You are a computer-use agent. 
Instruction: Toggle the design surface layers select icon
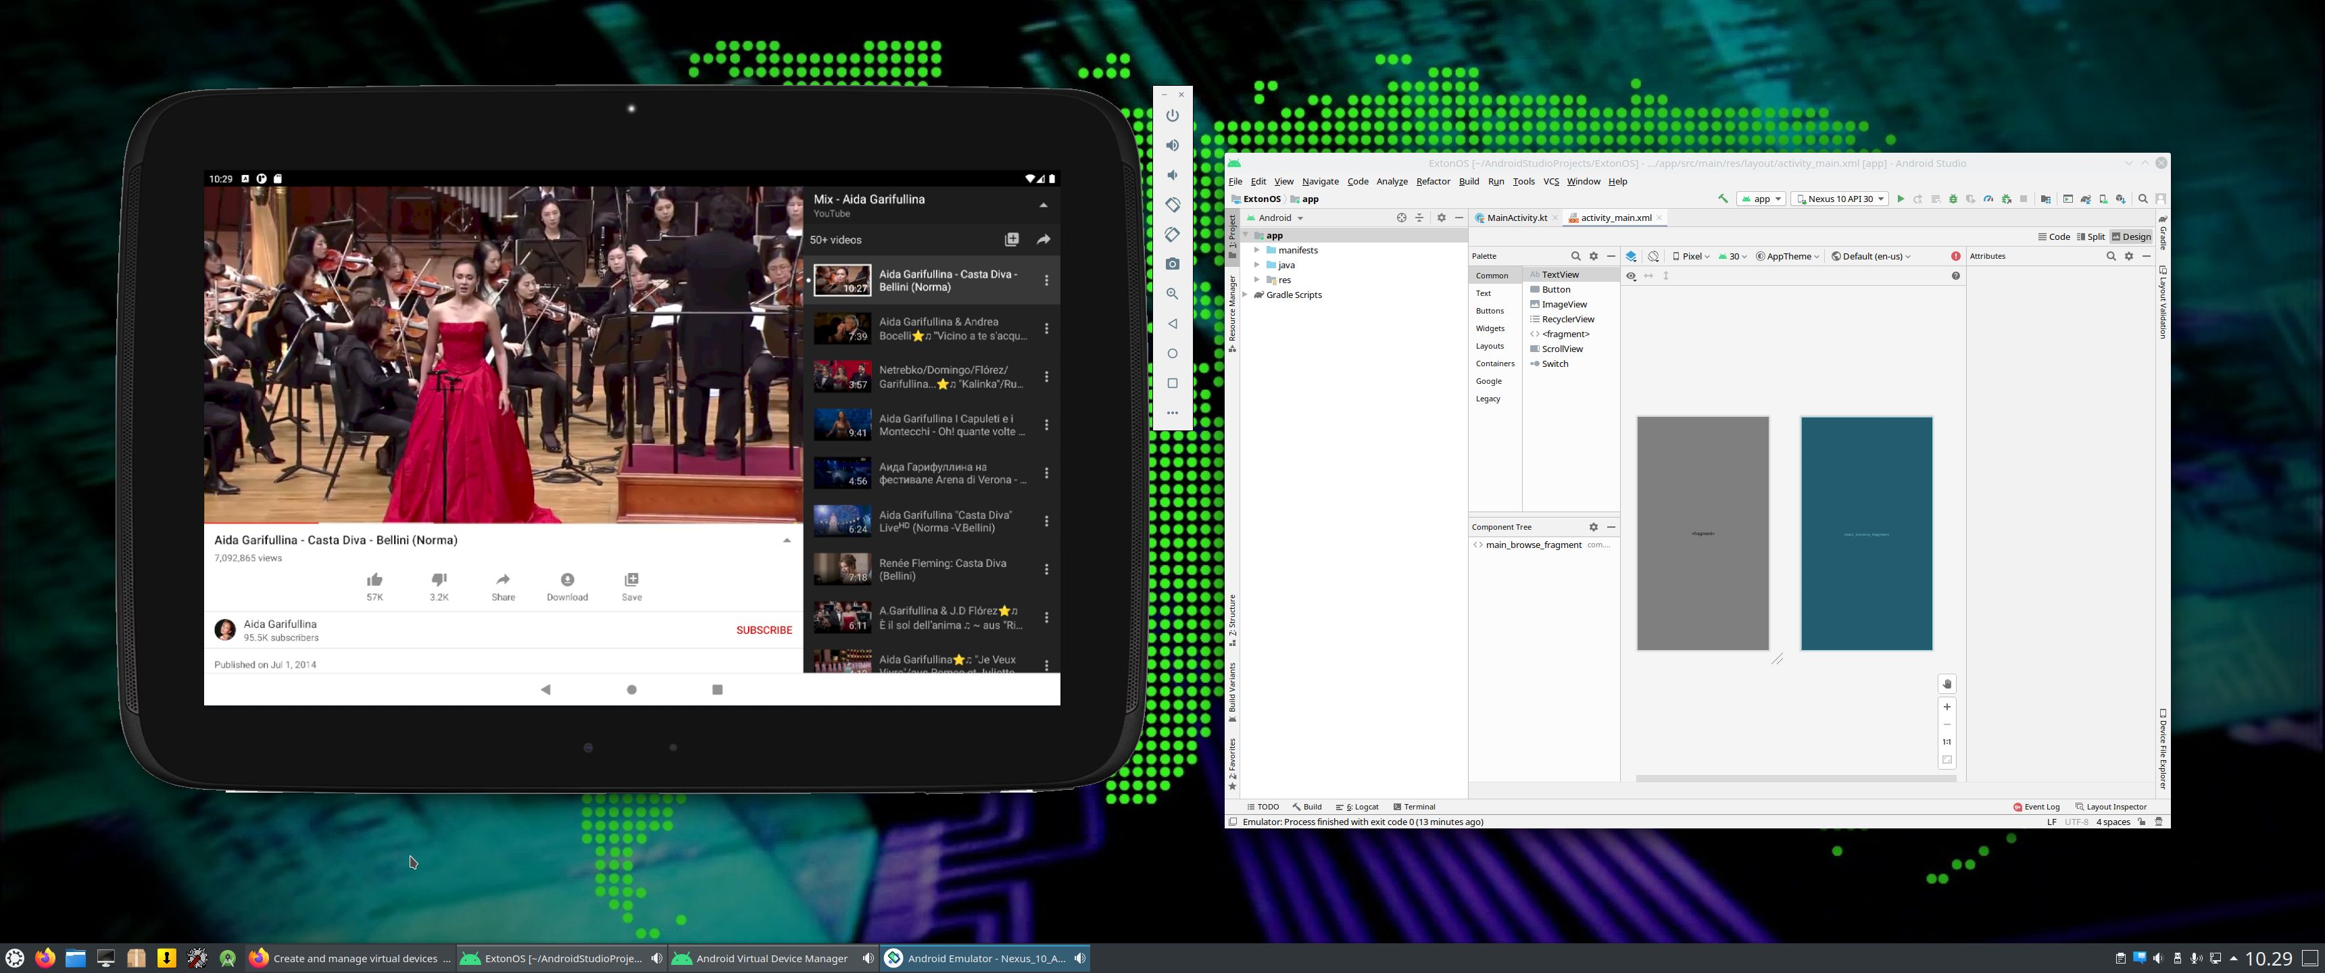coord(1631,256)
